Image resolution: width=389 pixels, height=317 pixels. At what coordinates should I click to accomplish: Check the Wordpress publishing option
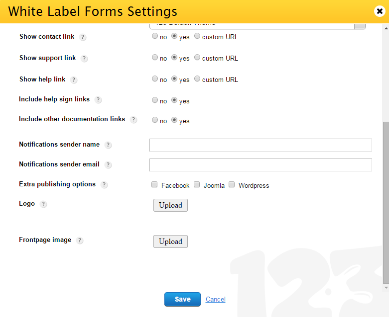[x=232, y=185]
